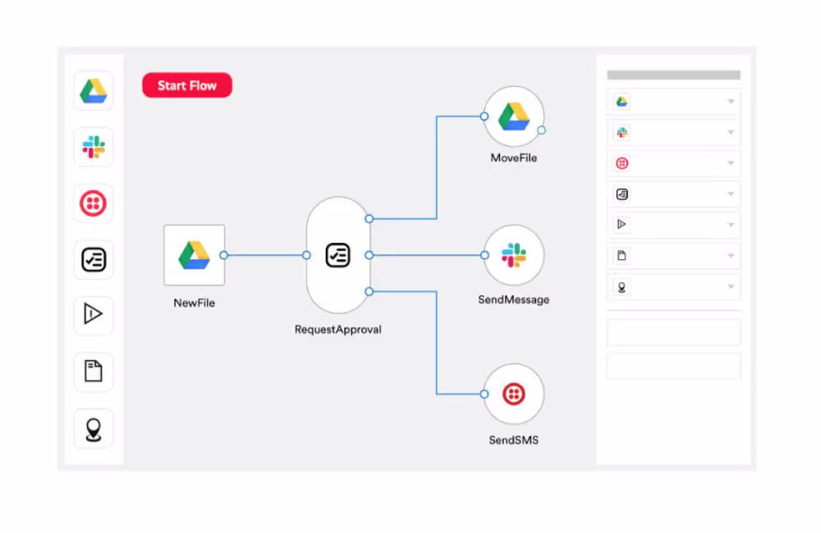Click the MoveFile node's output port
The image size is (821, 533).
point(541,130)
